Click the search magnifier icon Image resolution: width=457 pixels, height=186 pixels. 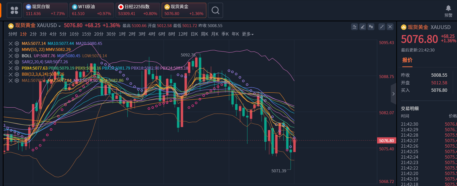click(215, 10)
